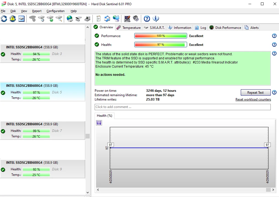Click the help icon beside Health rating
The height and width of the screenshot is (197, 279).
point(274,45)
